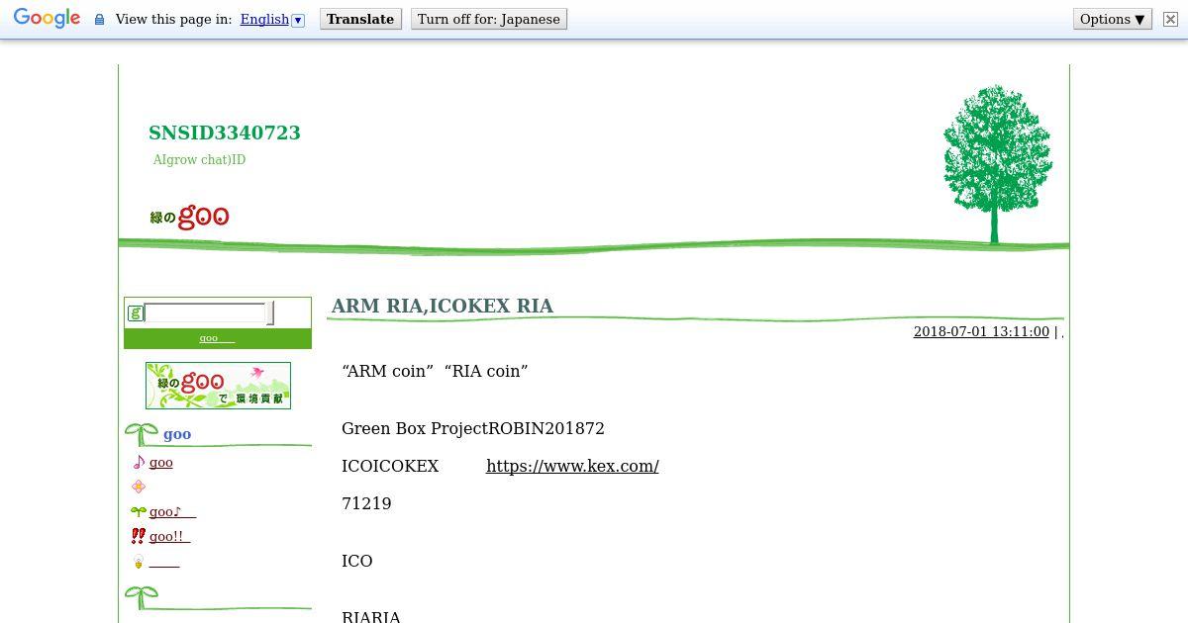Image resolution: width=1188 pixels, height=623 pixels.
Task: Click the 2018-07-01 13:11:00 timestamp link
Action: click(981, 332)
